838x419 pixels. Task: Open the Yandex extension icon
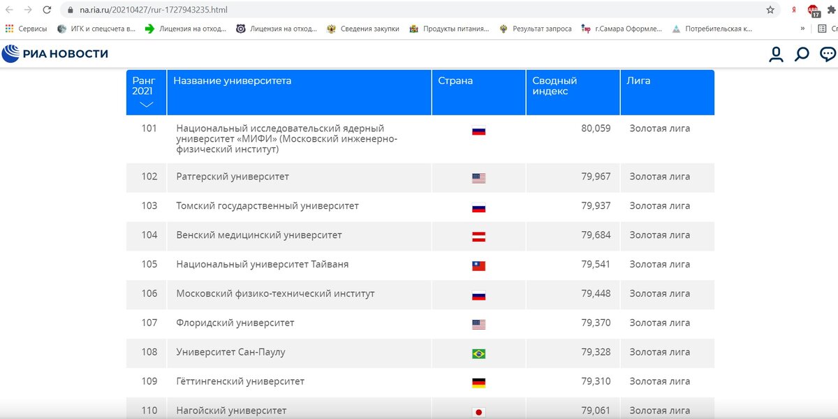794,10
